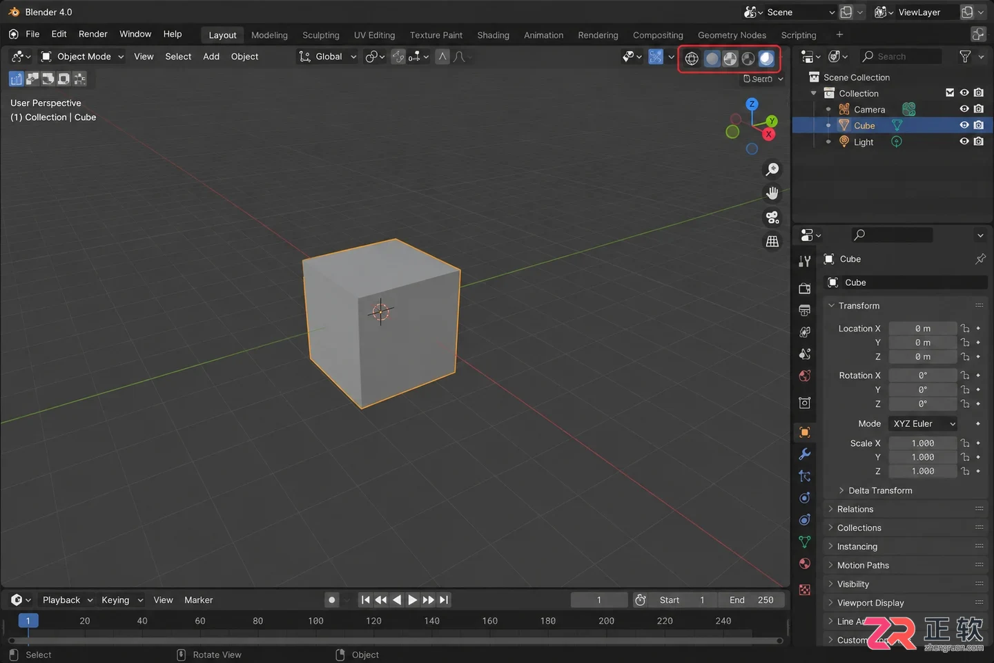Jump to the first frame button
This screenshot has height=663, width=994.
click(x=365, y=600)
